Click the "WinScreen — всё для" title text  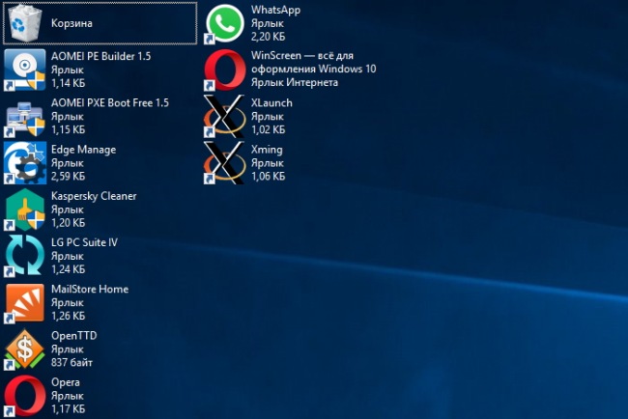[x=302, y=56]
